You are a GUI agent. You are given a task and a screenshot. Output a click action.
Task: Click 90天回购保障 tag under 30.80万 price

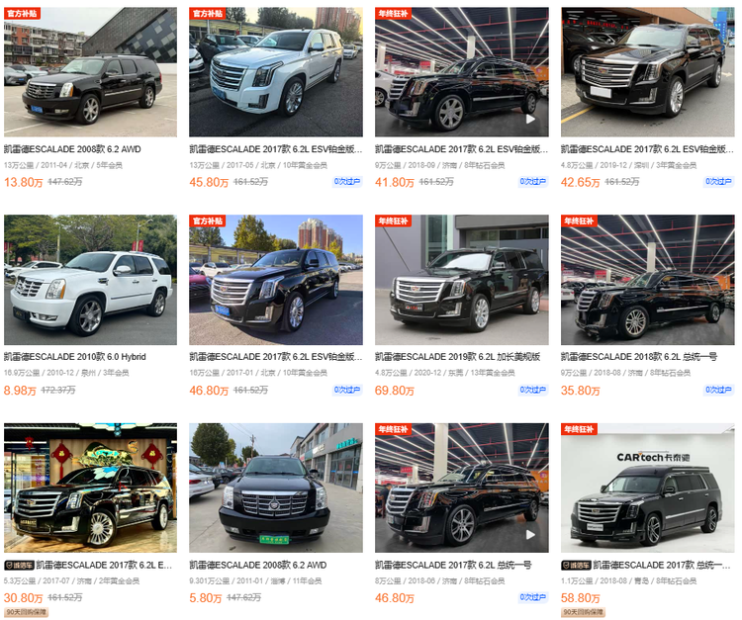[x=26, y=612]
